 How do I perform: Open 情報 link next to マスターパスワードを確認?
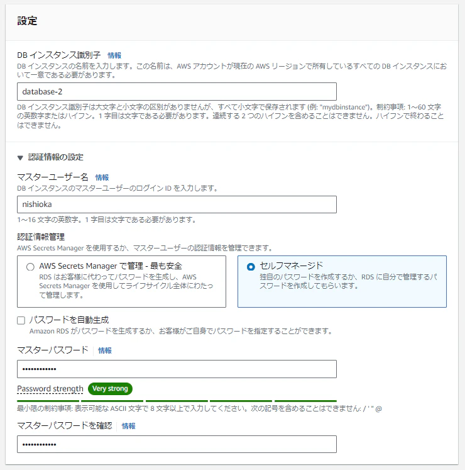(x=128, y=426)
